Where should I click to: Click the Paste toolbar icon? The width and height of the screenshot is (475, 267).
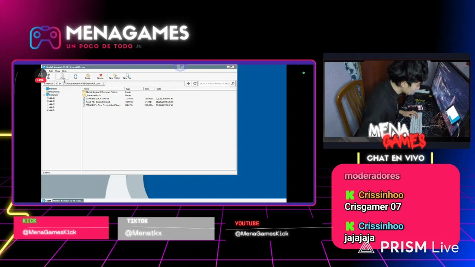coord(88,75)
